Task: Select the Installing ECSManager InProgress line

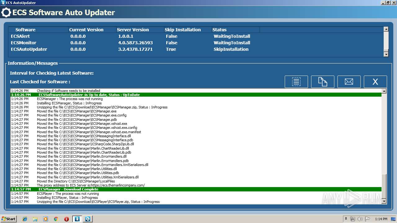Action: [196, 103]
